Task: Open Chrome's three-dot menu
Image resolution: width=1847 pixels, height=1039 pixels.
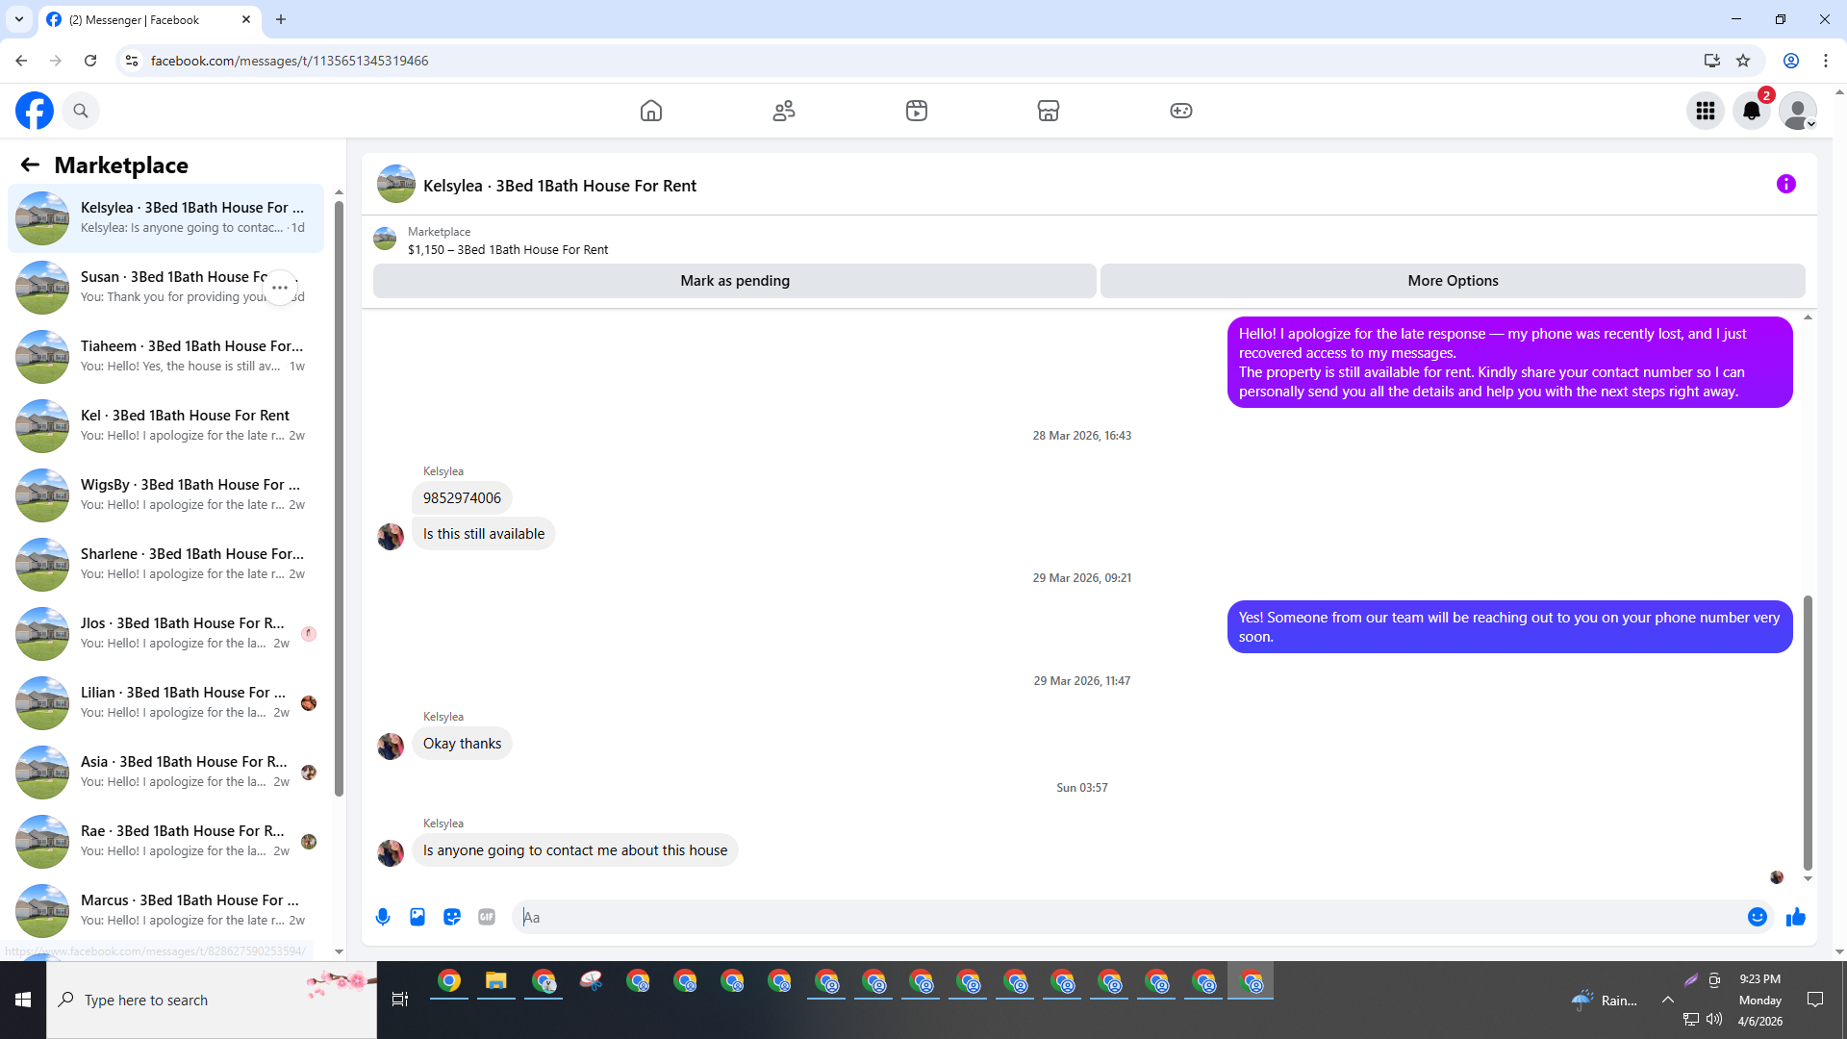Action: 1825,61
